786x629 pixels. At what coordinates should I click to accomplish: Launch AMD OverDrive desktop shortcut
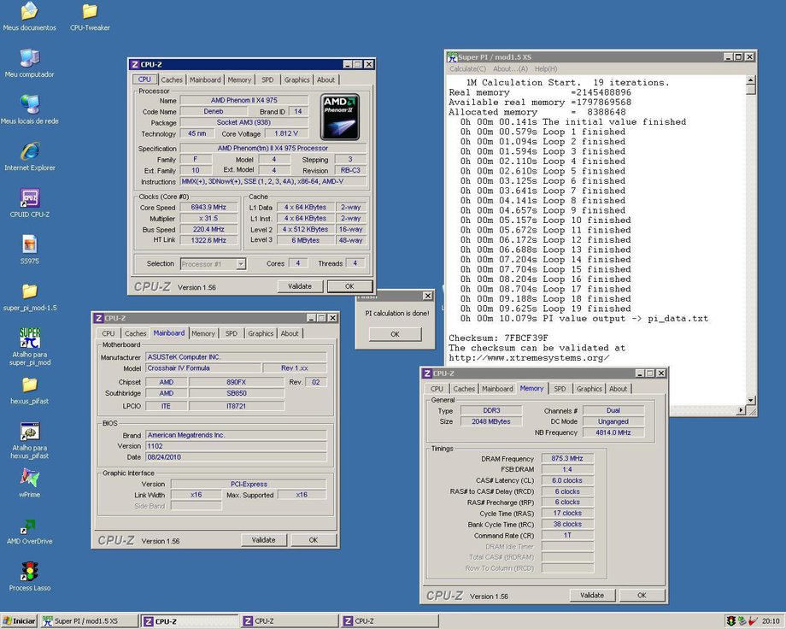coord(29,525)
